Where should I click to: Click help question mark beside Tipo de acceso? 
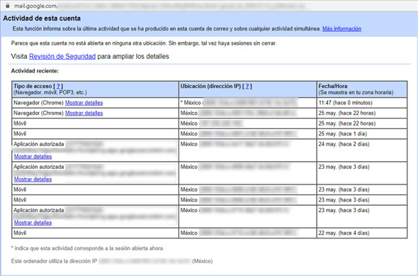click(x=58, y=87)
